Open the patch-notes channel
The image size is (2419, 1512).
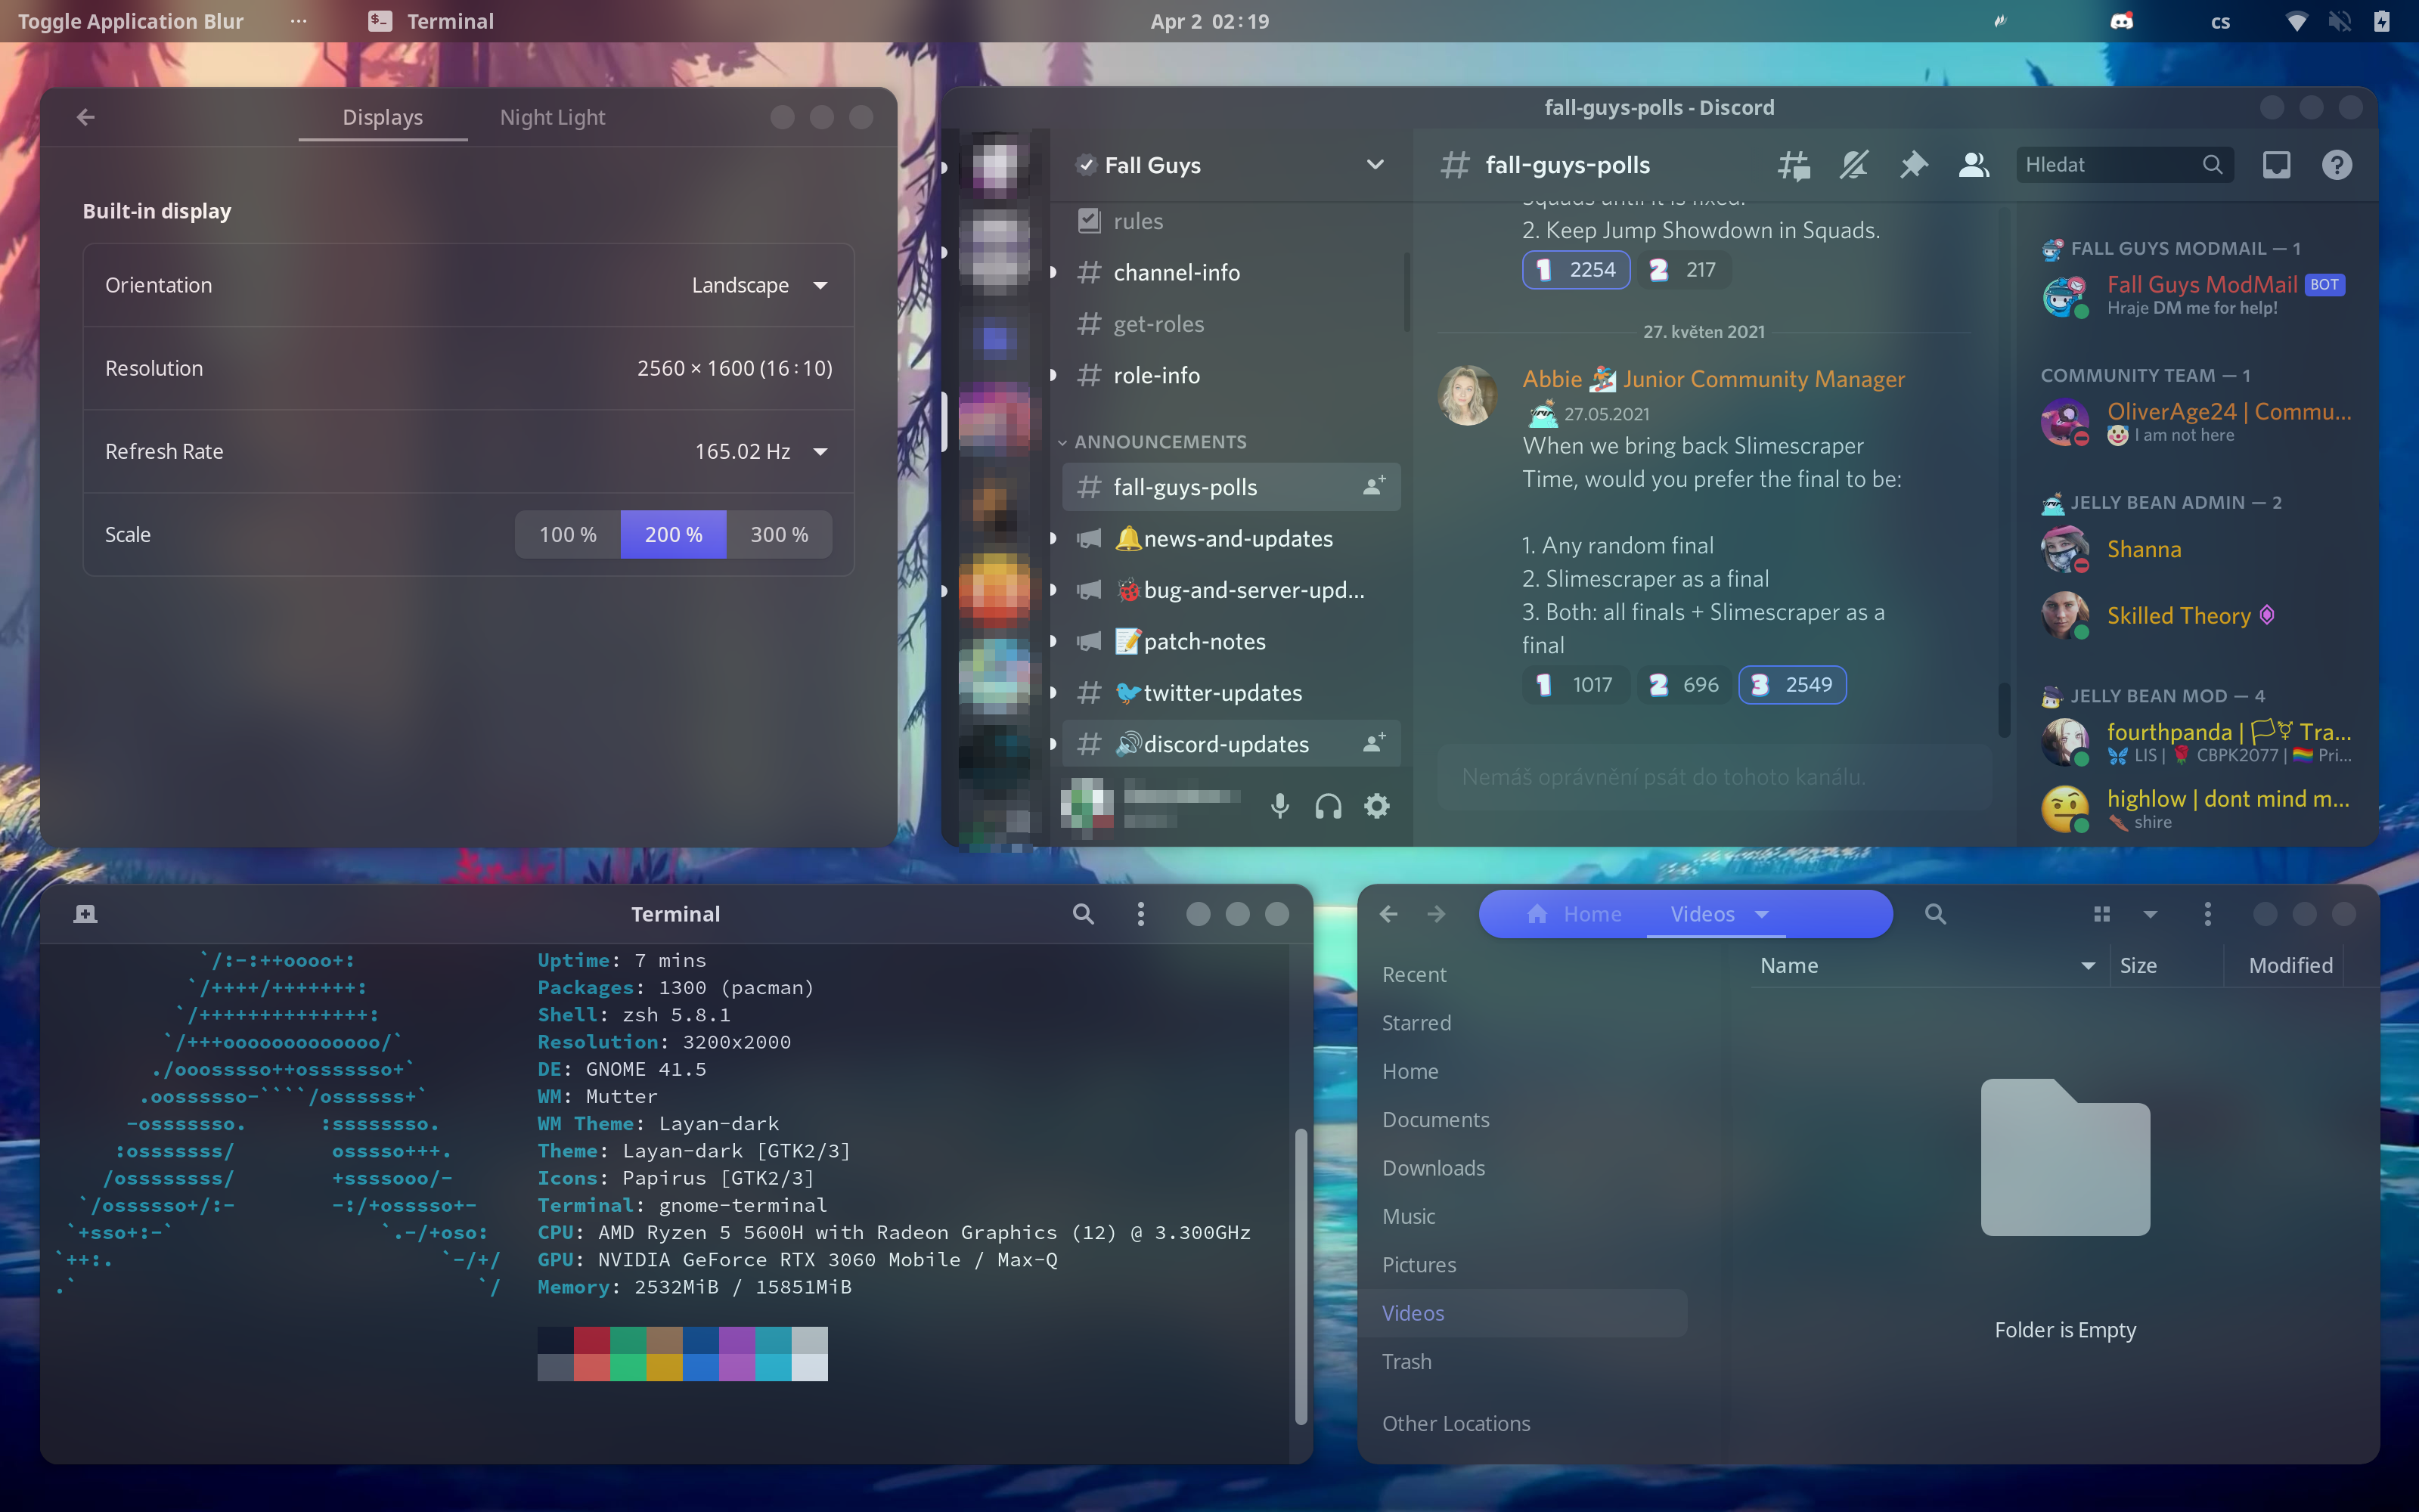[1204, 642]
